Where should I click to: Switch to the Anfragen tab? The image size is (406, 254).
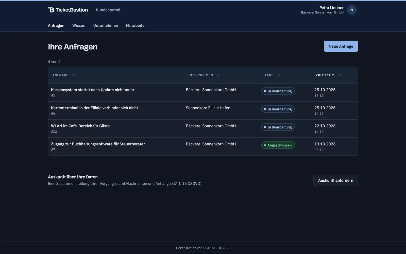56,25
